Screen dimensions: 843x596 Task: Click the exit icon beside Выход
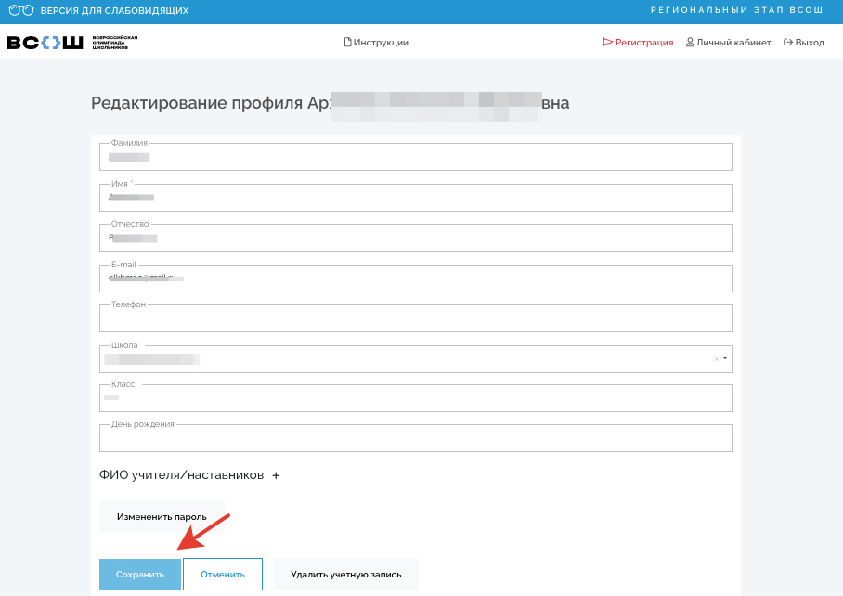(788, 43)
